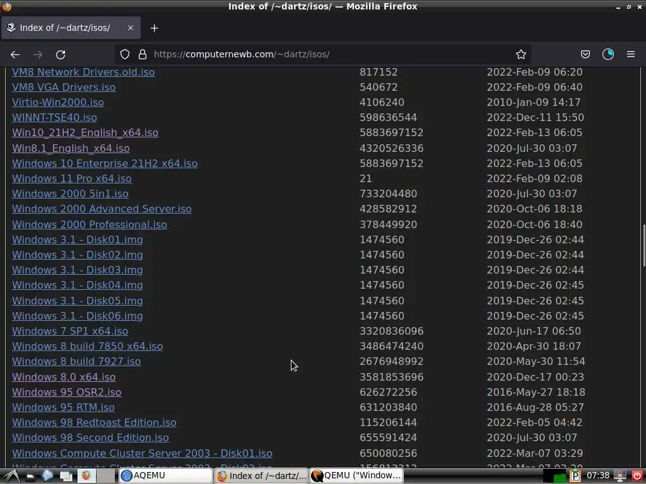Show desktop via panel icon
646x484 pixels.
pyautogui.click(x=66, y=476)
